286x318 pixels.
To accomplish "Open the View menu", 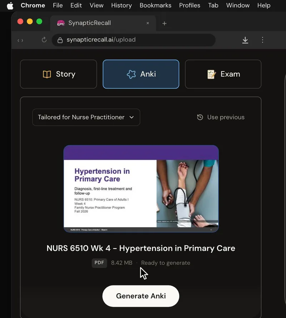I will [97, 5].
